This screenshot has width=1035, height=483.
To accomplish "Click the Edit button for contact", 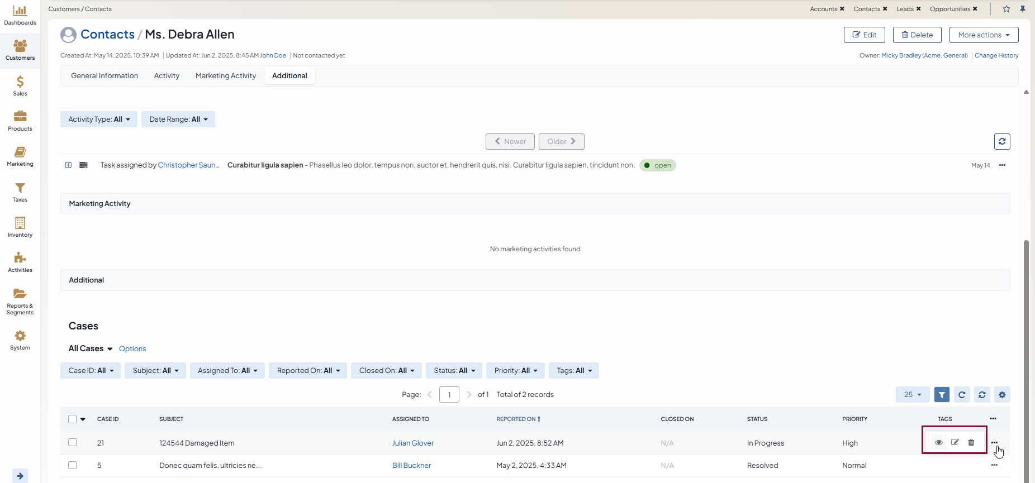I will 864,35.
